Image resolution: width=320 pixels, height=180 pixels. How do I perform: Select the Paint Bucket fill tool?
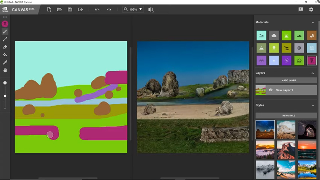click(x=5, y=54)
